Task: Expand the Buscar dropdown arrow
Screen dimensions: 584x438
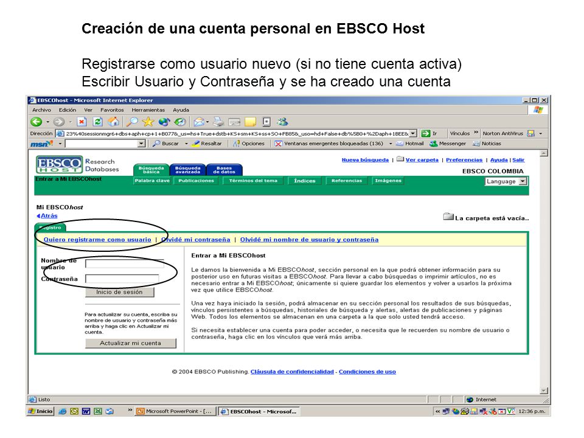Action: coord(186,144)
